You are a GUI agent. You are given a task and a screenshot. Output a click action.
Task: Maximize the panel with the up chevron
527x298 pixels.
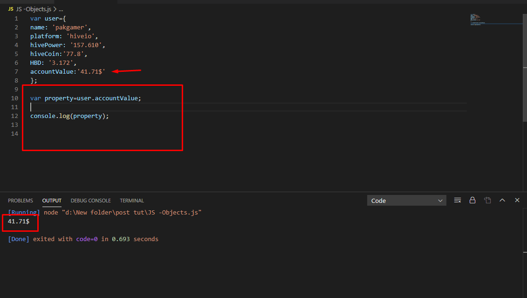tap(502, 200)
